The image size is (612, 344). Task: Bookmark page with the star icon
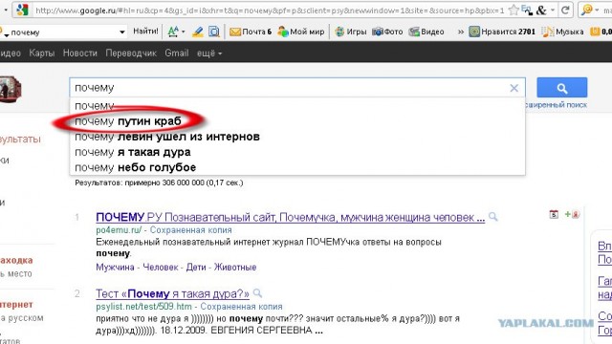[x=514, y=11]
